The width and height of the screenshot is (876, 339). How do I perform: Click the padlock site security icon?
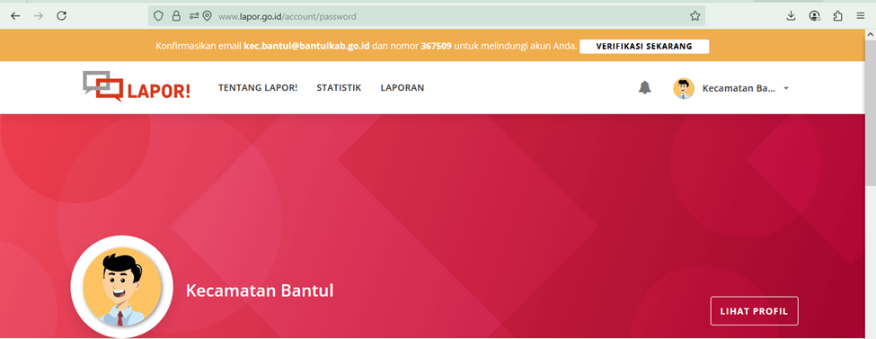click(x=176, y=16)
